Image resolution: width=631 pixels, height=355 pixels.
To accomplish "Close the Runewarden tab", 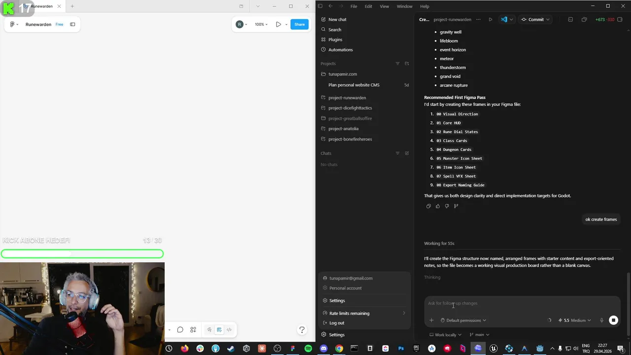I will click(x=59, y=6).
